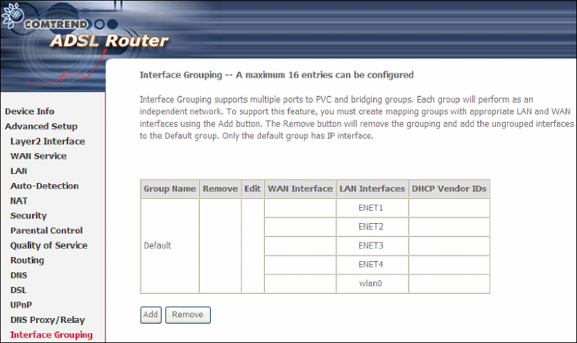
Task: Click the ADSL Router banner title
Action: tap(109, 40)
